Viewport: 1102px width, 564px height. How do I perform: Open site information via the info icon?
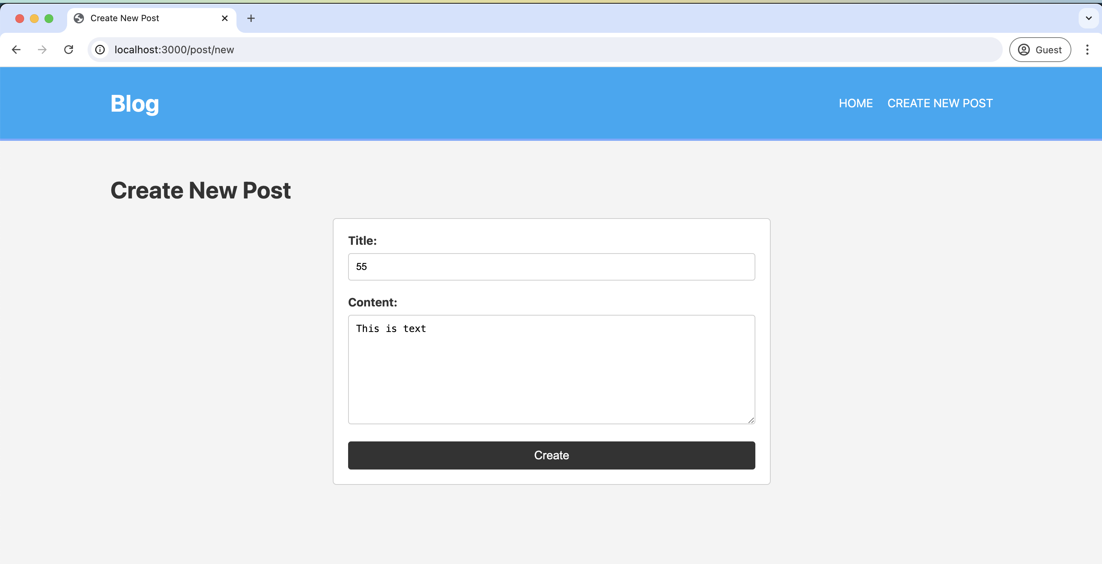point(100,50)
